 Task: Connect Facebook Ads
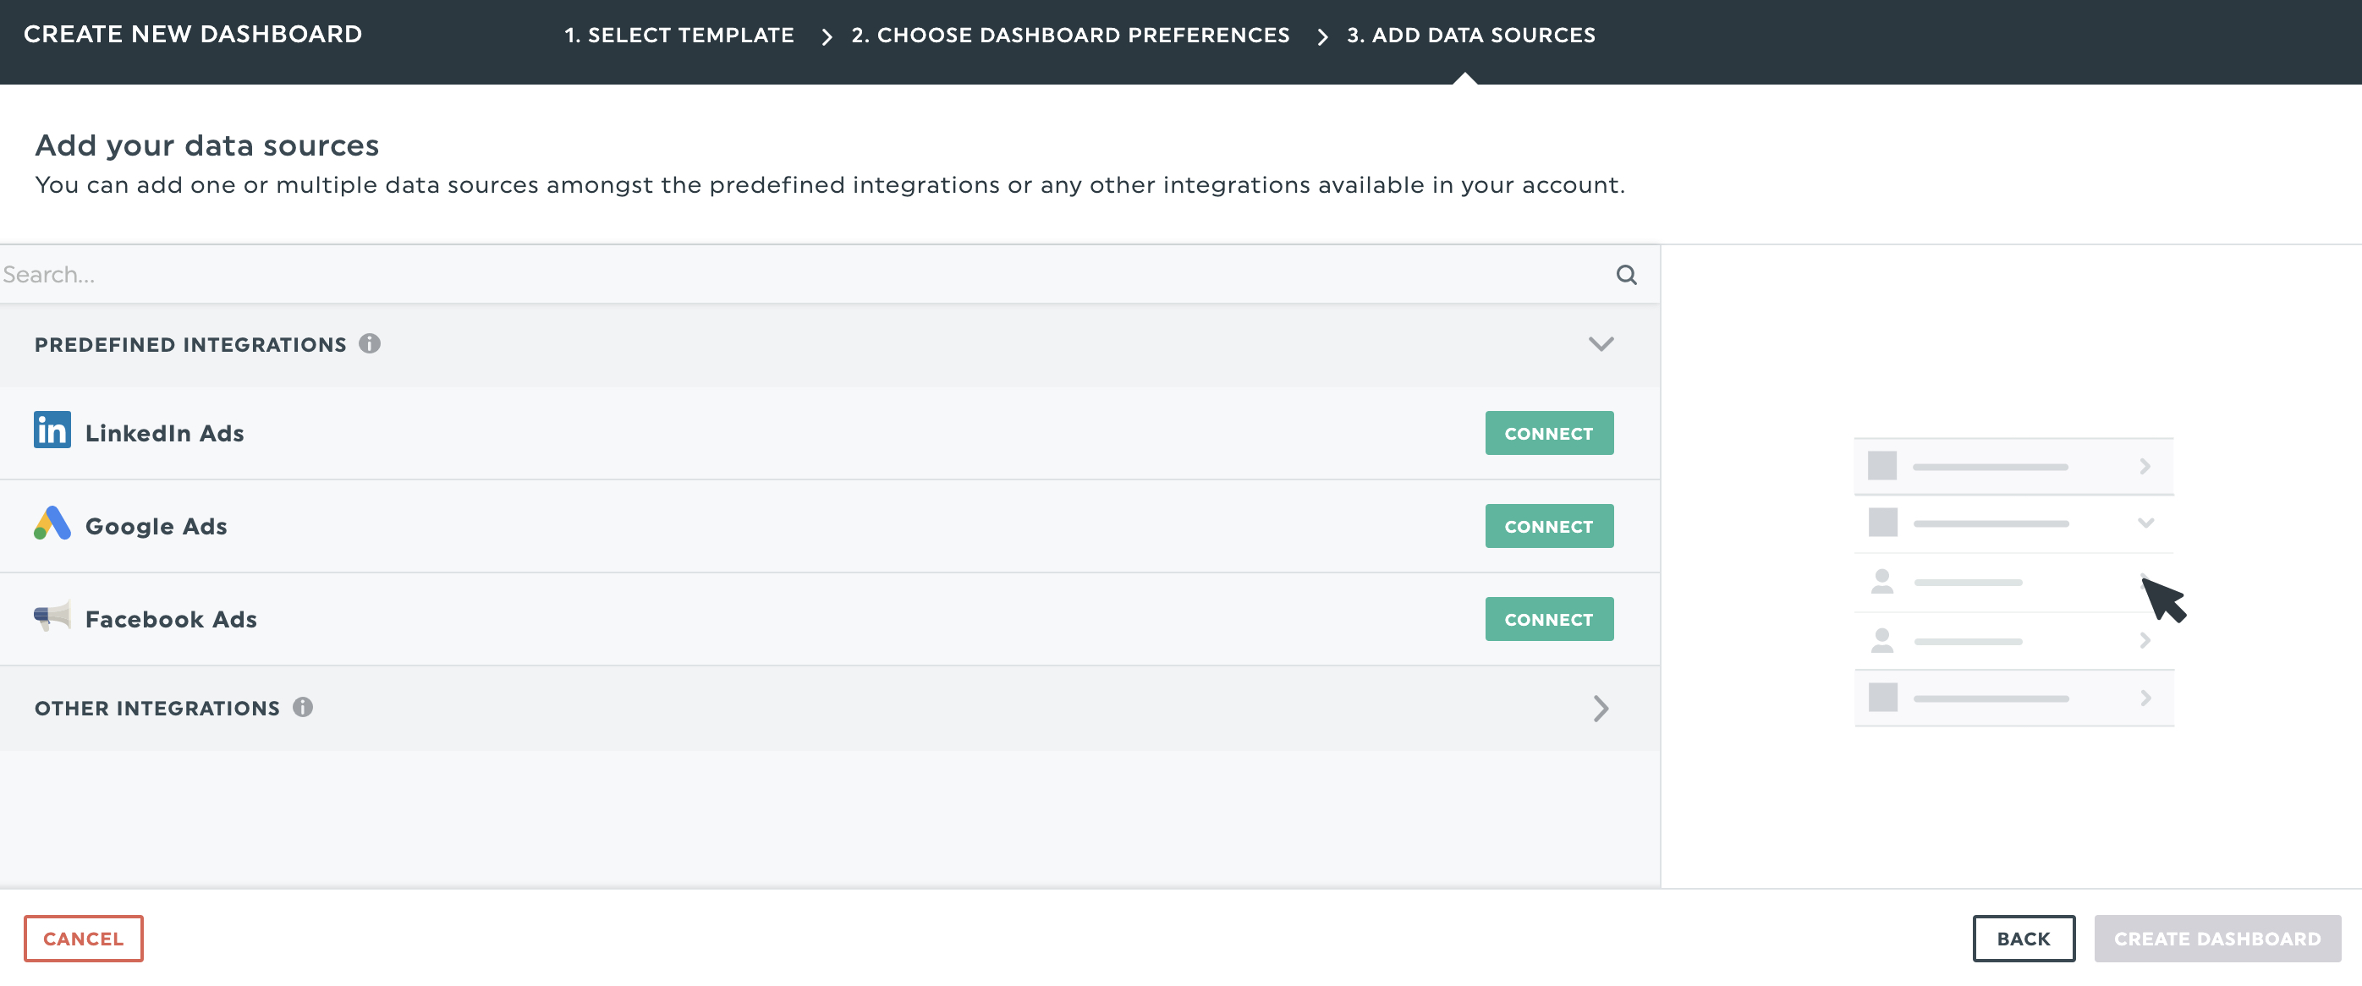click(x=1549, y=620)
